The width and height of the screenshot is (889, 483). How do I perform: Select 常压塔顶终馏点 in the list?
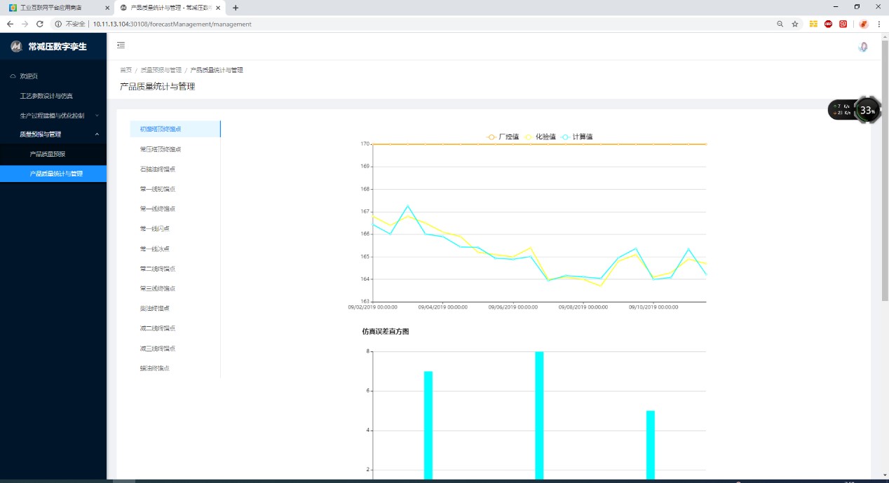161,149
